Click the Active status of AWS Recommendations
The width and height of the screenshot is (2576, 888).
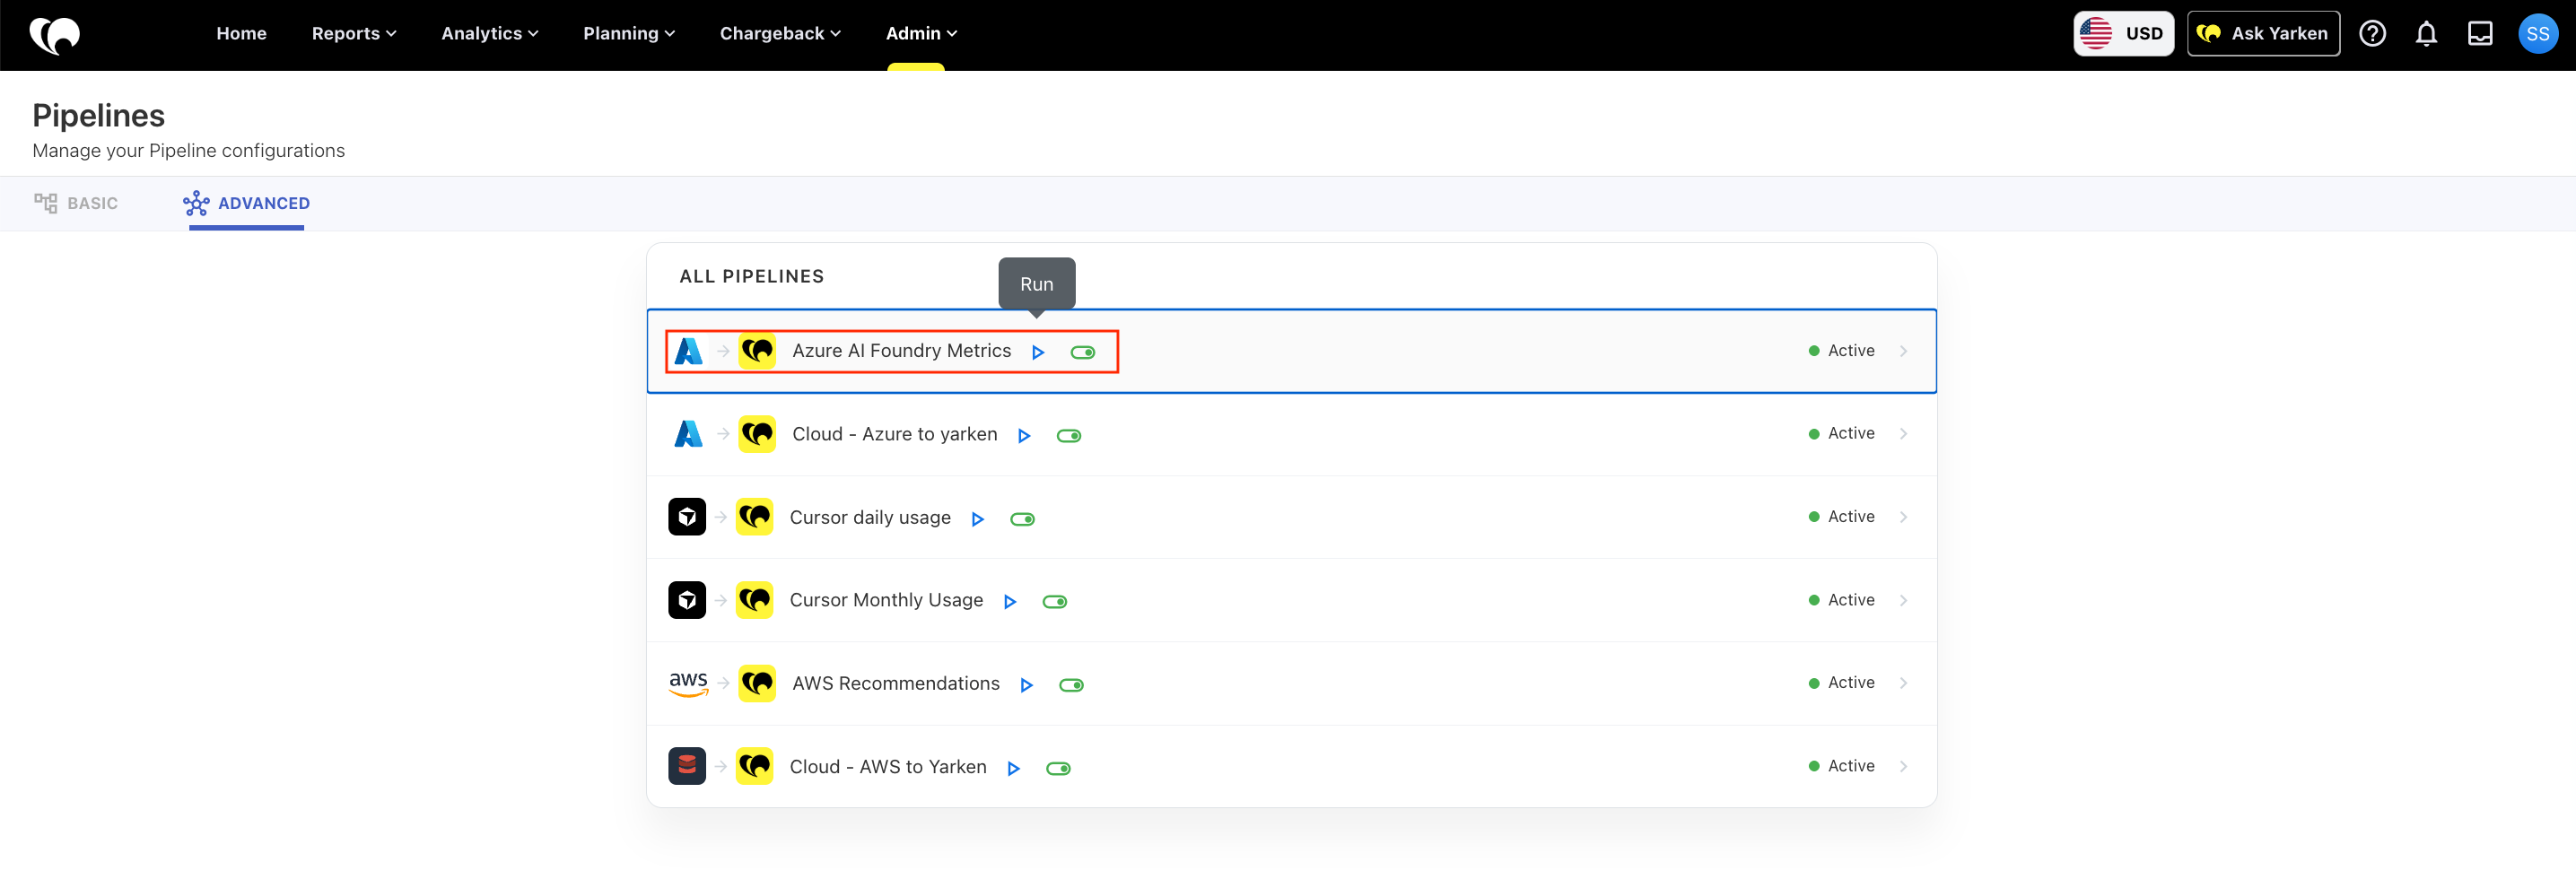(x=1842, y=683)
